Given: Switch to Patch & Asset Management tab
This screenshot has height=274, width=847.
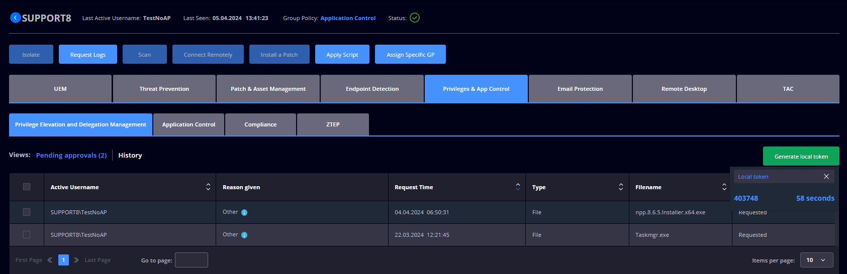Looking at the screenshot, I should tap(268, 89).
